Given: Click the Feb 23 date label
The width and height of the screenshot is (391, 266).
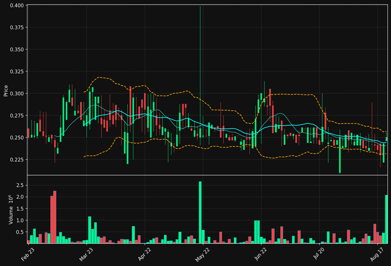Looking at the screenshot, I should (28, 254).
